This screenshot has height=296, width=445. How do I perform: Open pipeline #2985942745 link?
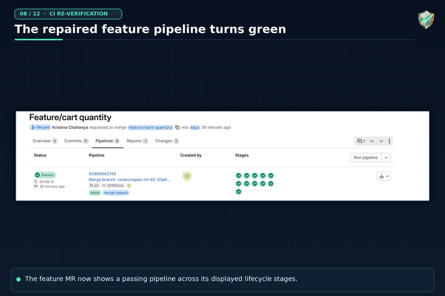pos(102,174)
